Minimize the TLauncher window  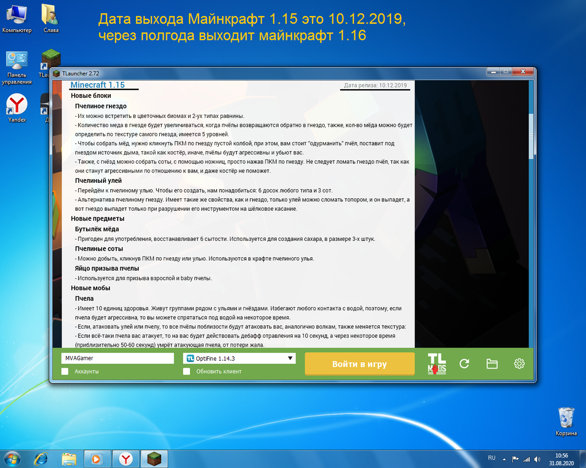493,72
